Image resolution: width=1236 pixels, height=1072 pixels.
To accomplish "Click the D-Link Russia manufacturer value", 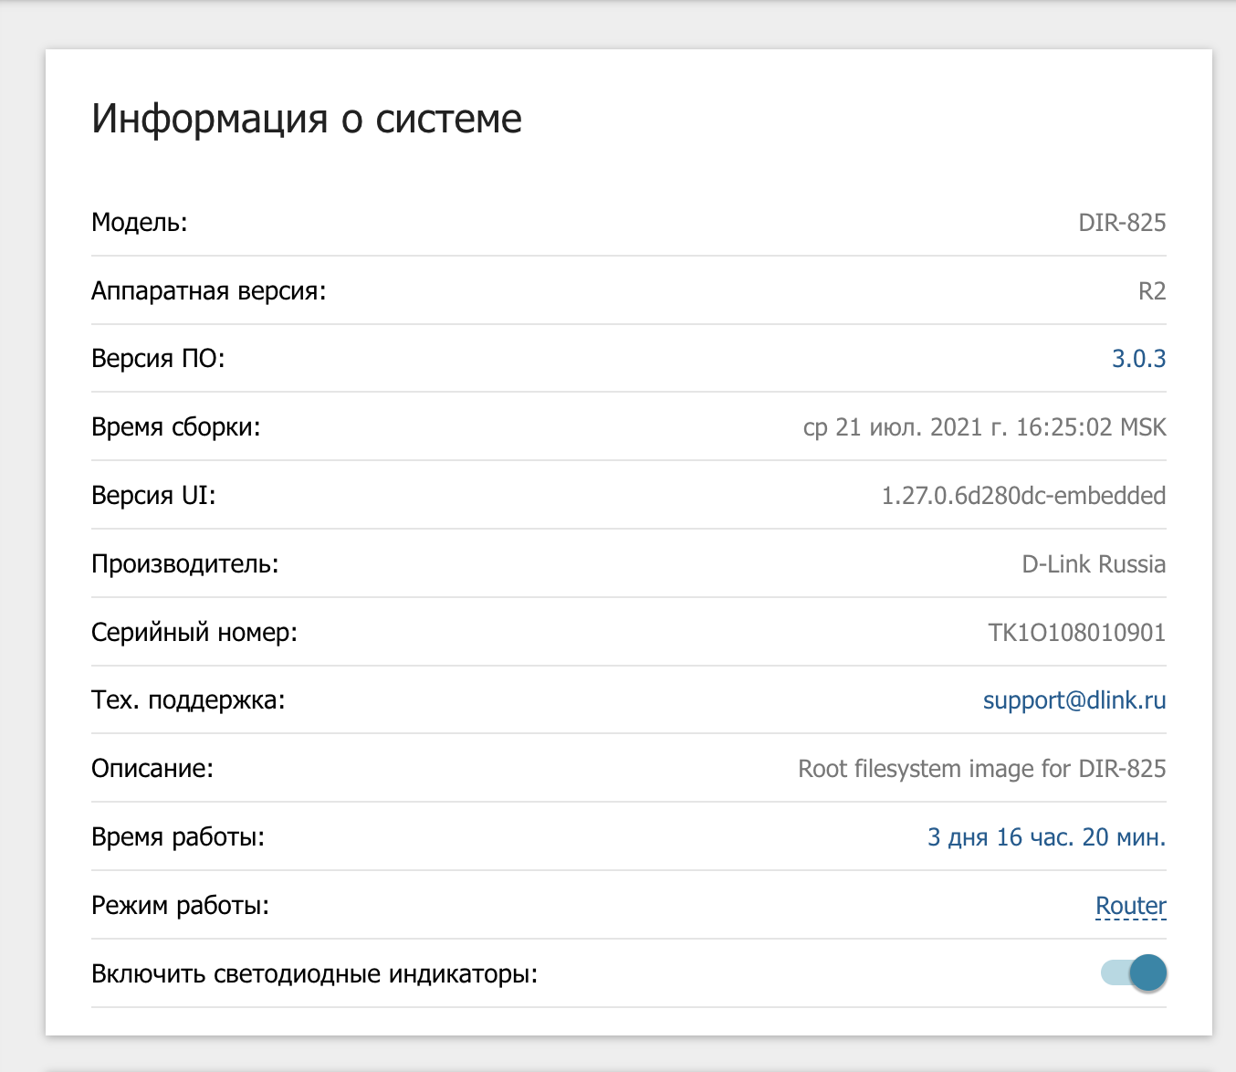I will pos(1093,564).
